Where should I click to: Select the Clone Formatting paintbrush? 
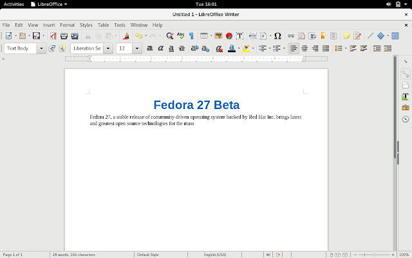(126, 35)
